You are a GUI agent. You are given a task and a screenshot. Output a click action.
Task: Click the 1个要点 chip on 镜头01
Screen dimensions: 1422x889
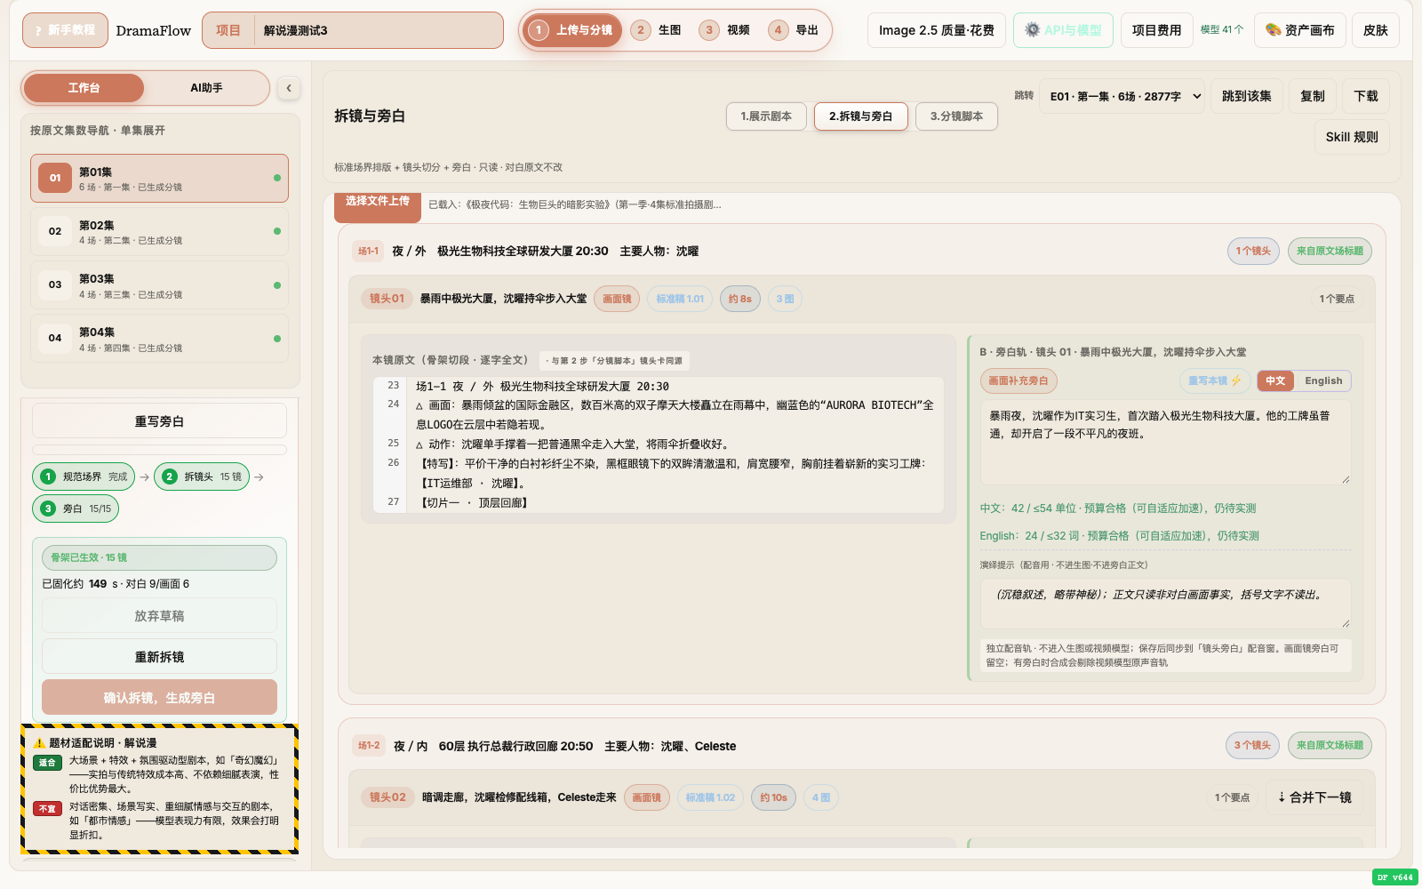tap(1337, 299)
